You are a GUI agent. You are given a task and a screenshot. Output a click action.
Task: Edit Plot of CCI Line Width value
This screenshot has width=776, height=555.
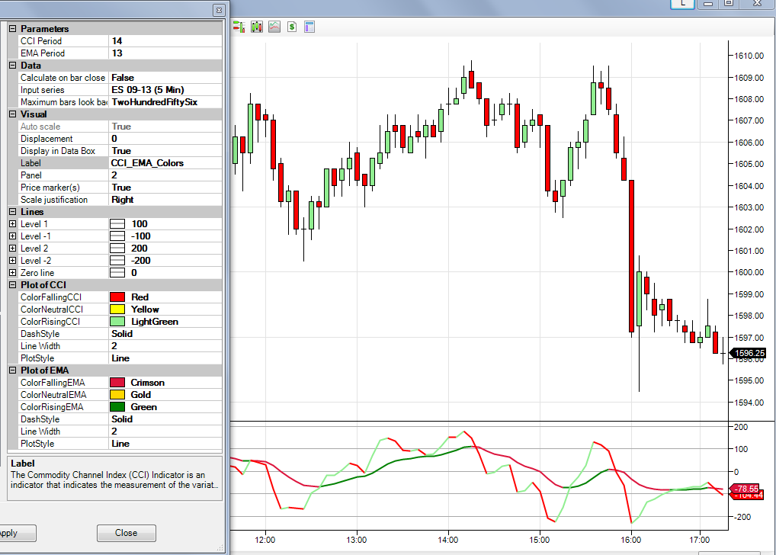[x=165, y=346]
